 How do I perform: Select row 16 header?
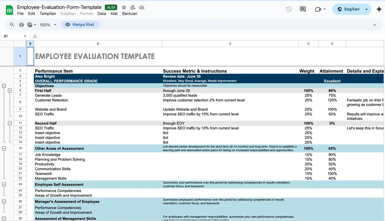[x=20, y=148]
